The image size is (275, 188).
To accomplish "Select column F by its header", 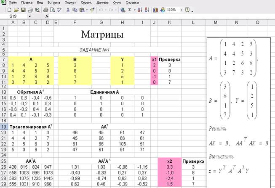I will [x=75, y=22].
